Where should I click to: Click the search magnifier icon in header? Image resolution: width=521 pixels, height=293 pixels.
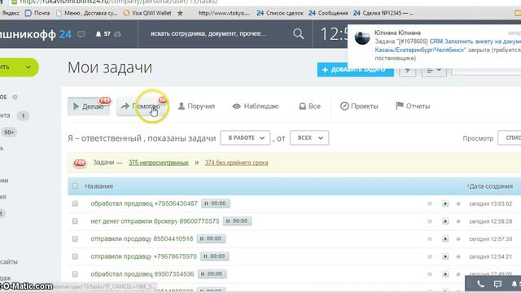(299, 33)
